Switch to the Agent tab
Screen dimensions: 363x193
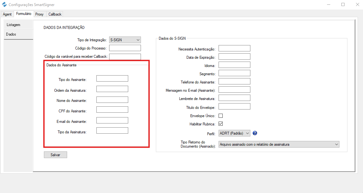tap(7, 14)
